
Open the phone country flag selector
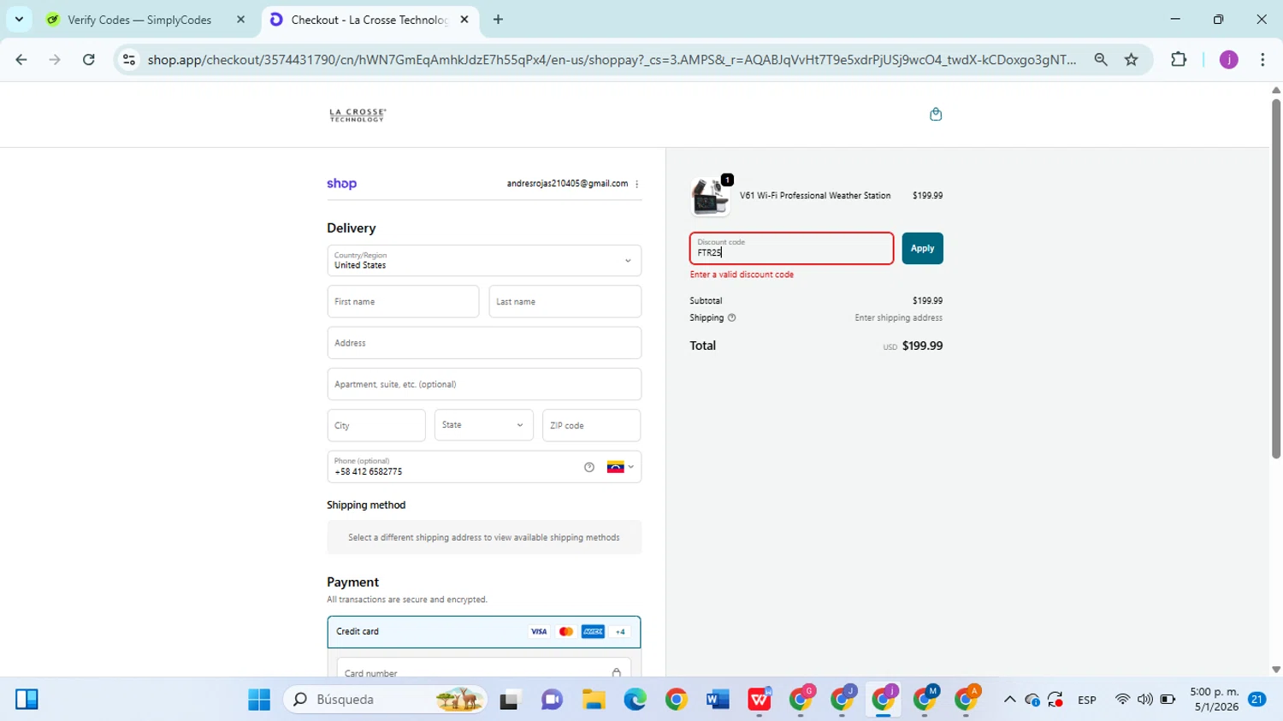(x=620, y=467)
